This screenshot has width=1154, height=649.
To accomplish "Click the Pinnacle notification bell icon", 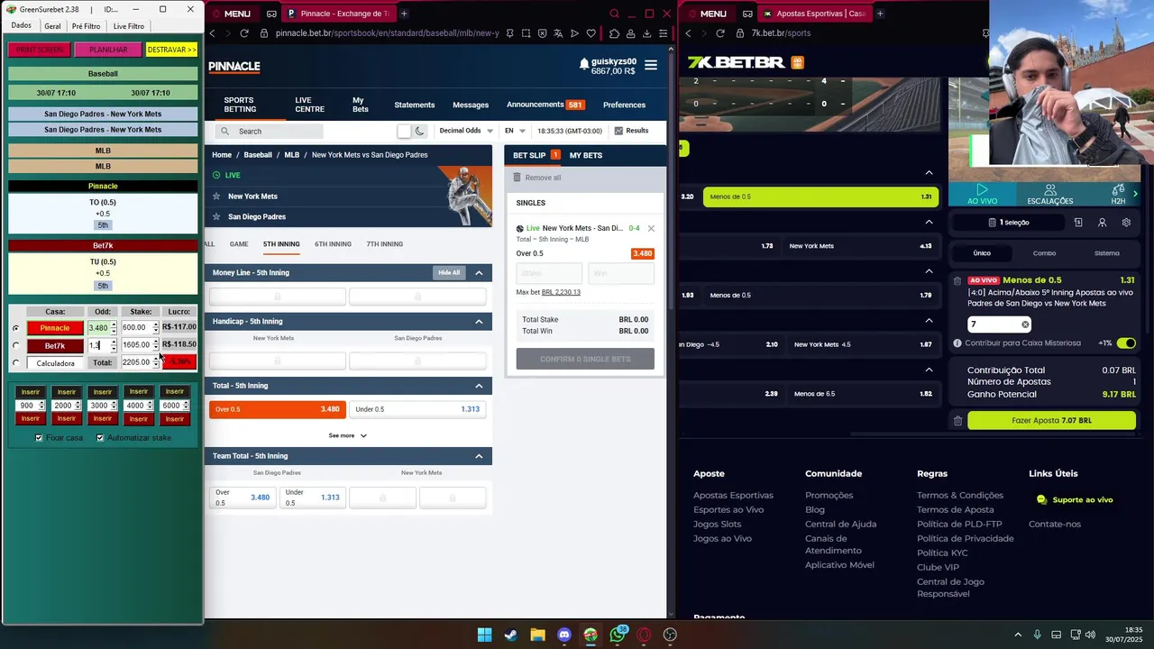I will (584, 63).
